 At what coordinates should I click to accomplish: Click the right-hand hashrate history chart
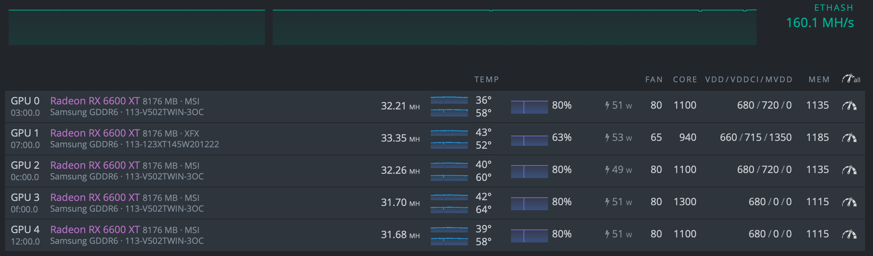pyautogui.click(x=514, y=27)
